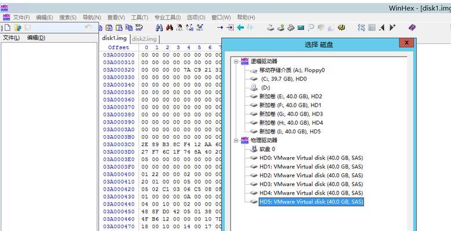Viewport: 451px width, 231px height.
Task: Click the cyan Back arrow icon
Action: 240,28
